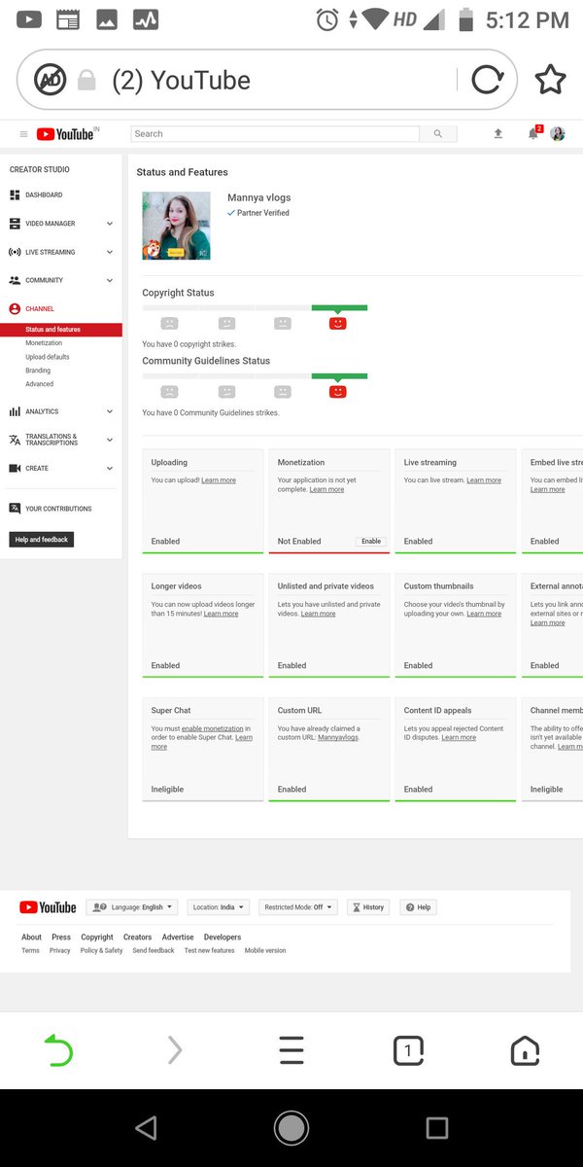The height and width of the screenshot is (1167, 583).
Task: Go to browser home page icon
Action: point(525,1050)
